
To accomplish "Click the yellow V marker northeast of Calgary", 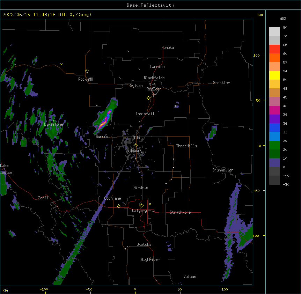I will click(150, 204).
